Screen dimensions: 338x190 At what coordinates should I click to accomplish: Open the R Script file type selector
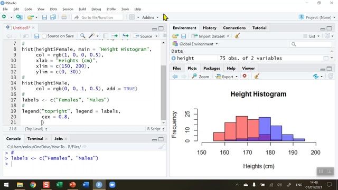155,129
